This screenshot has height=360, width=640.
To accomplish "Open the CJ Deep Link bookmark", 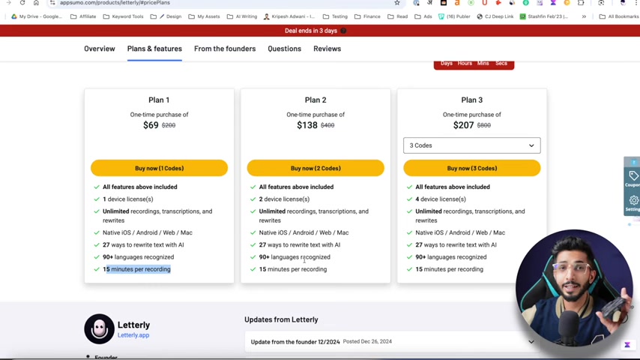I will tap(495, 16).
